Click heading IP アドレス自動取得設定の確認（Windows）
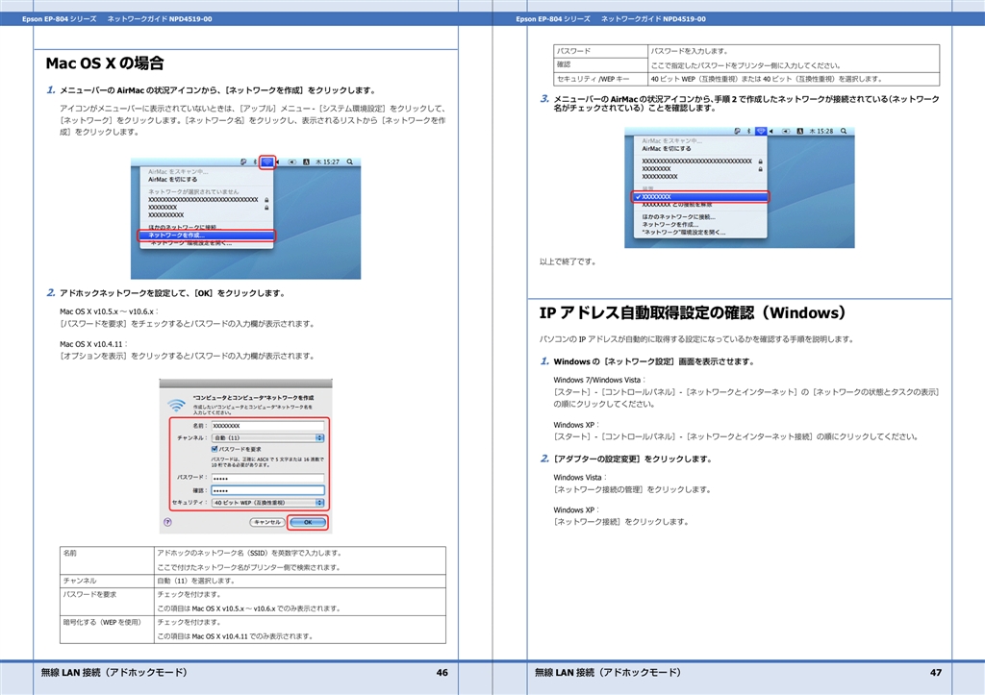 (693, 312)
